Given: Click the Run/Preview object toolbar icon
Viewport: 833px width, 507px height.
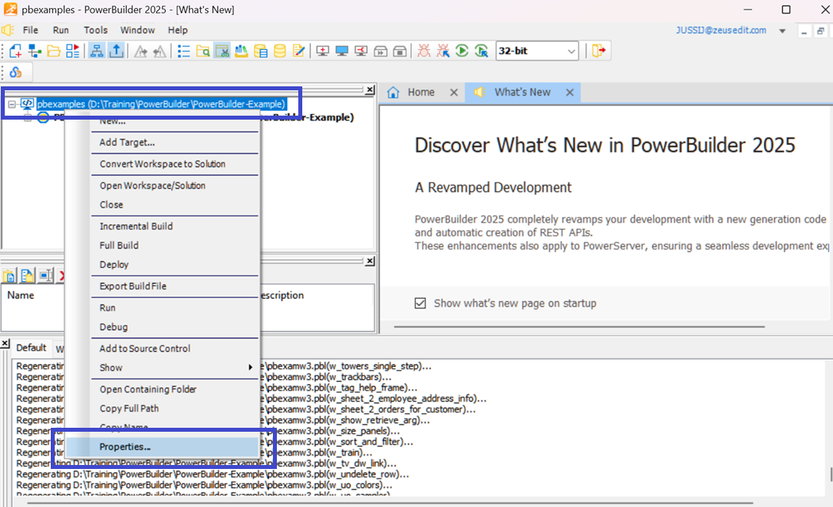Looking at the screenshot, I should click(x=73, y=51).
